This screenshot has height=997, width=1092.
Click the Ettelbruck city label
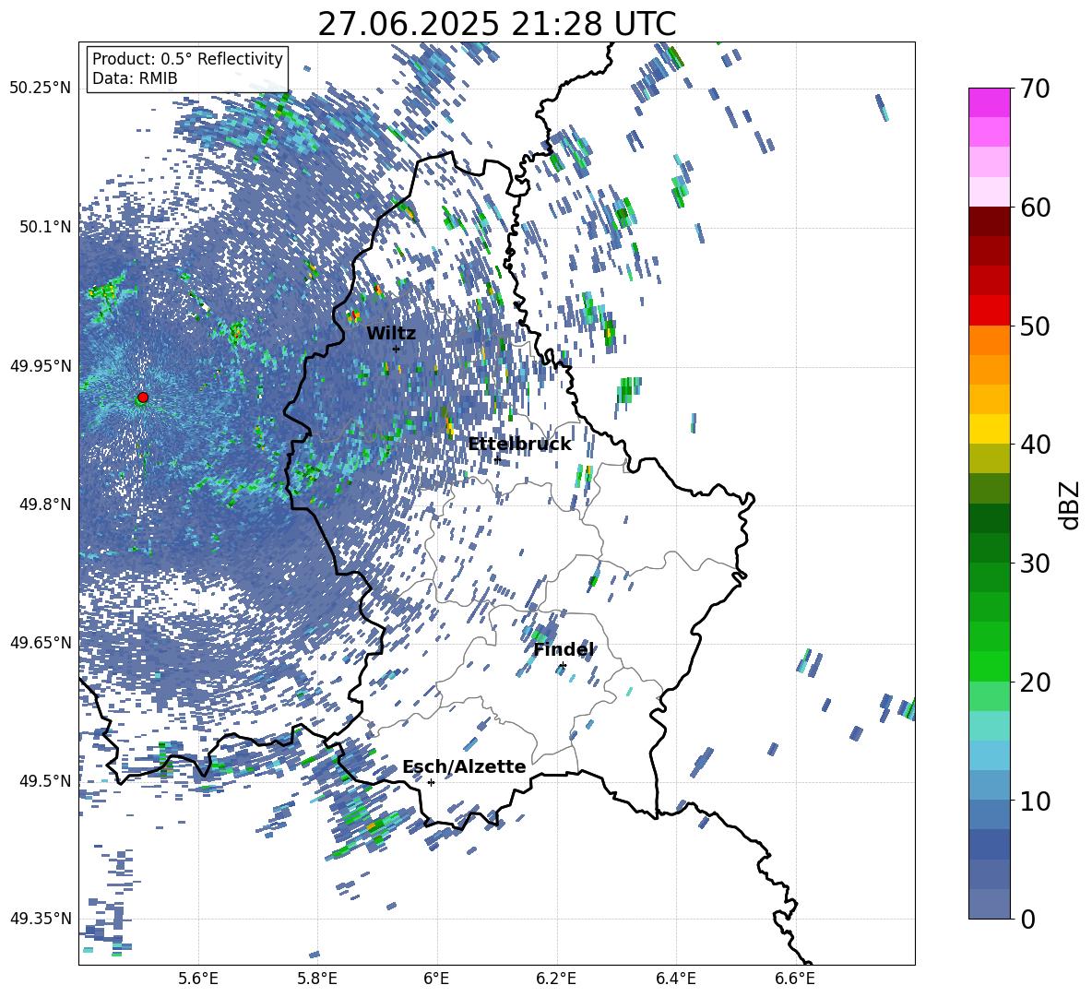519,445
